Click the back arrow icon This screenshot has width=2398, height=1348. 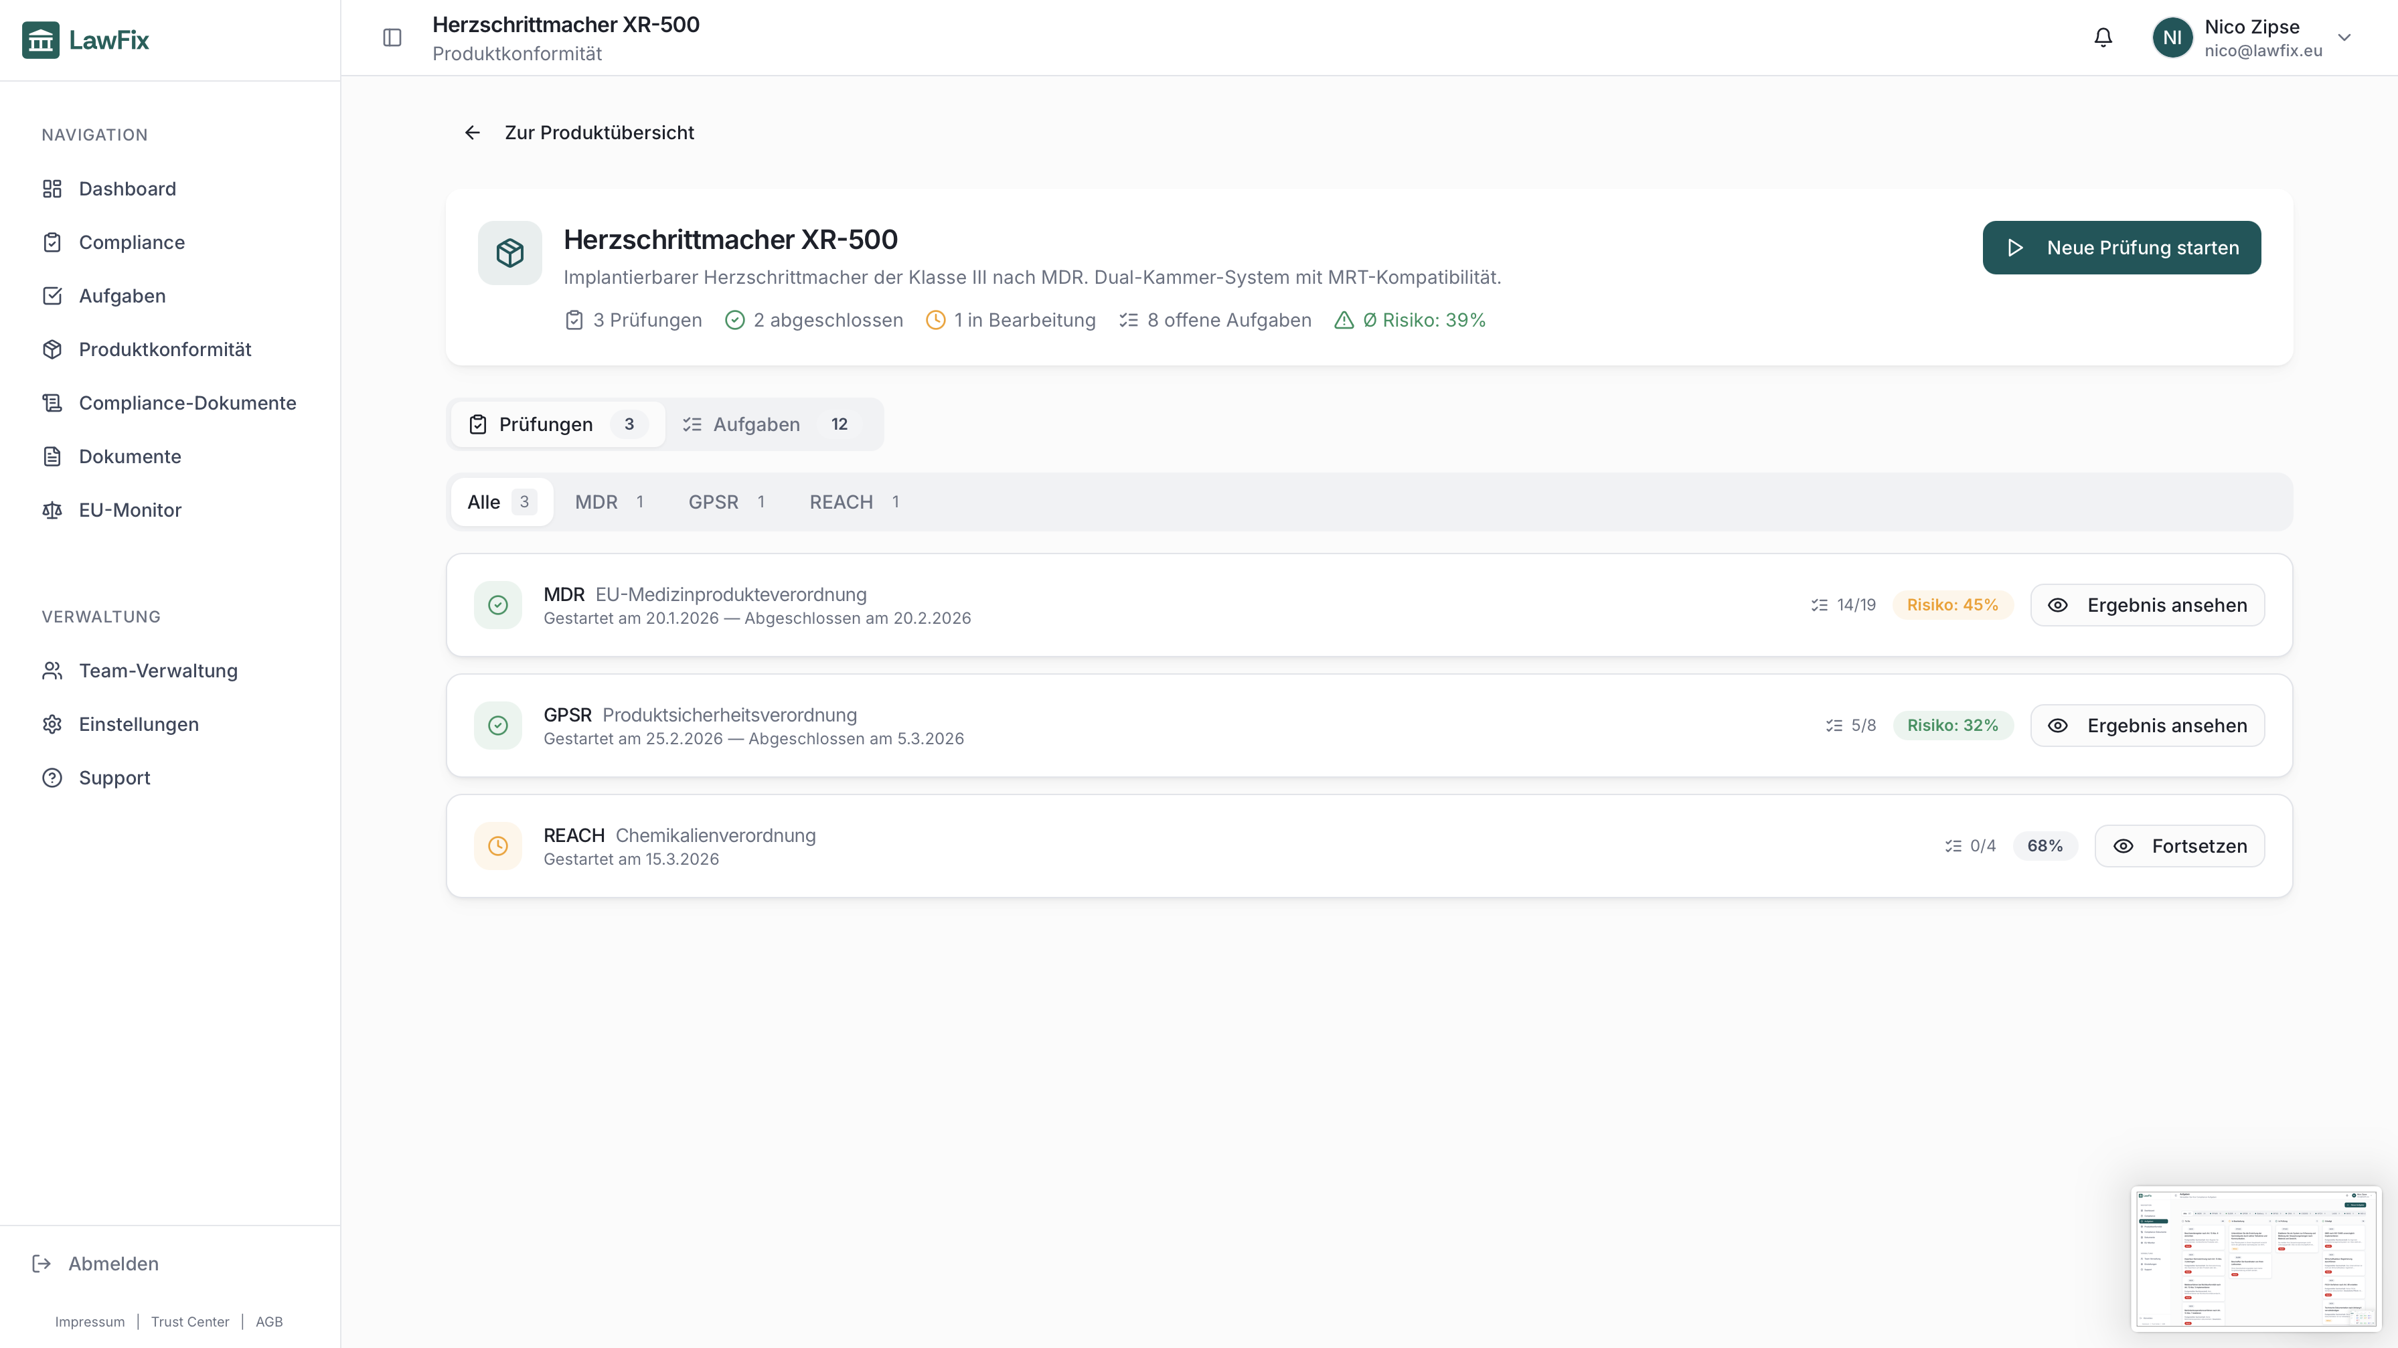(473, 133)
